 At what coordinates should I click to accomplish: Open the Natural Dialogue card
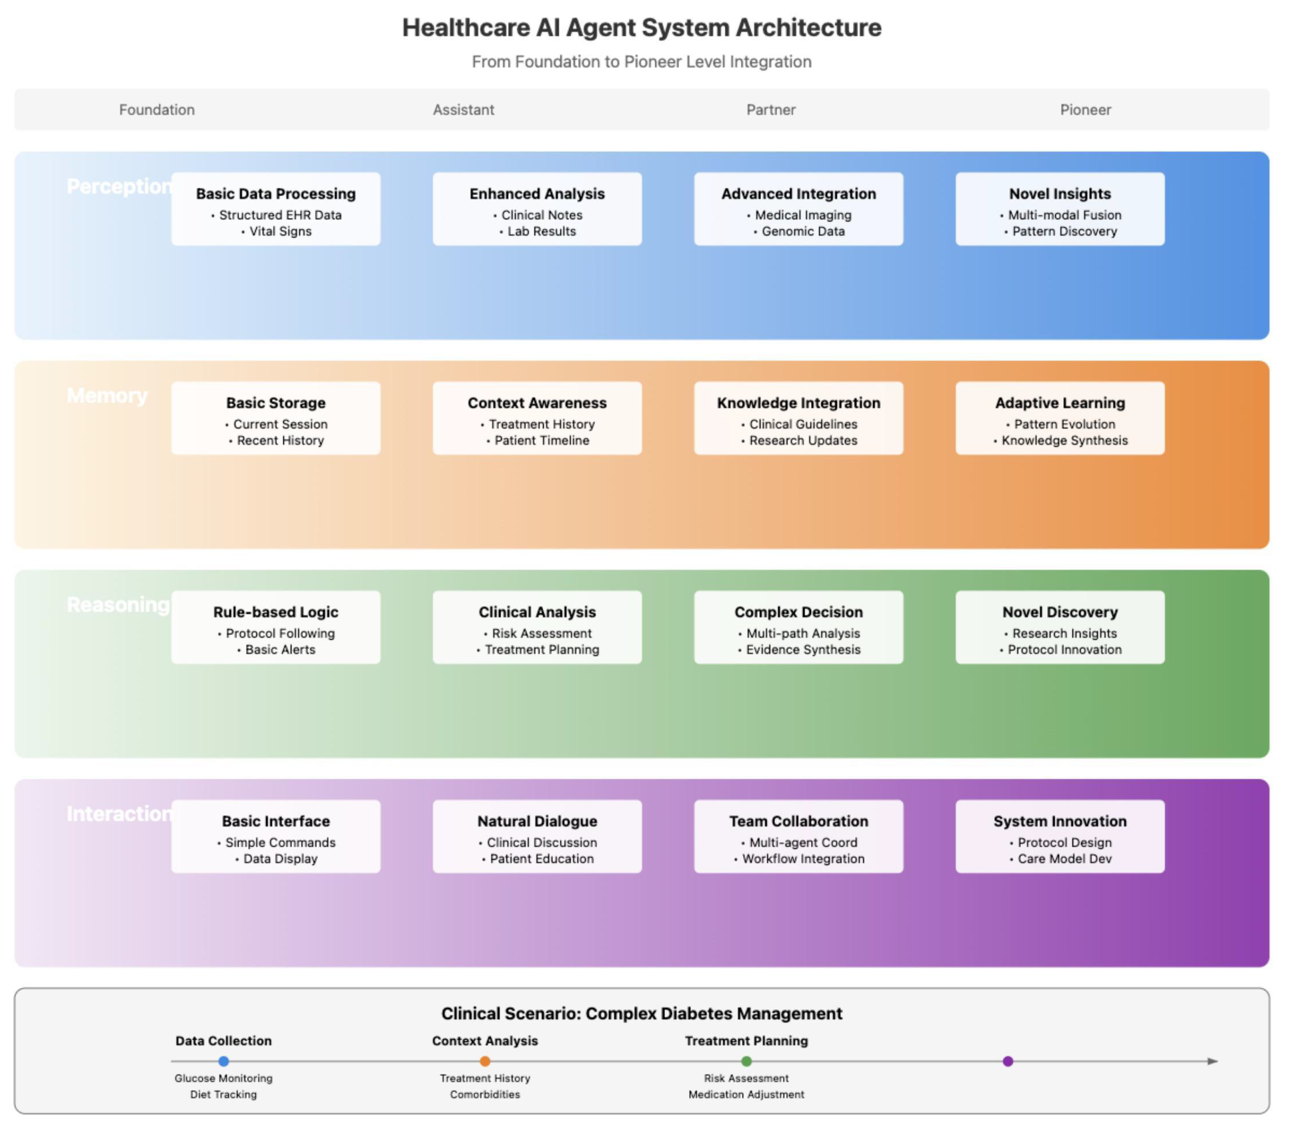(537, 836)
